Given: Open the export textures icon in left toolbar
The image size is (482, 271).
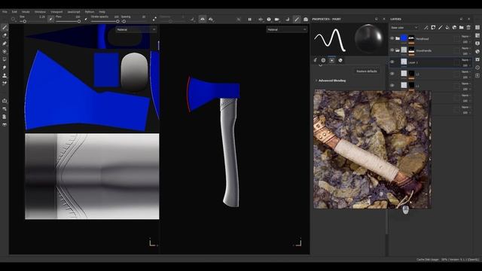Looking at the screenshot, I should tap(5, 101).
